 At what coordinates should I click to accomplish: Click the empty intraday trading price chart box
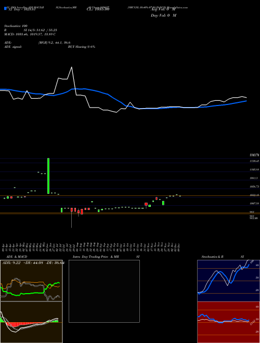(104, 291)
